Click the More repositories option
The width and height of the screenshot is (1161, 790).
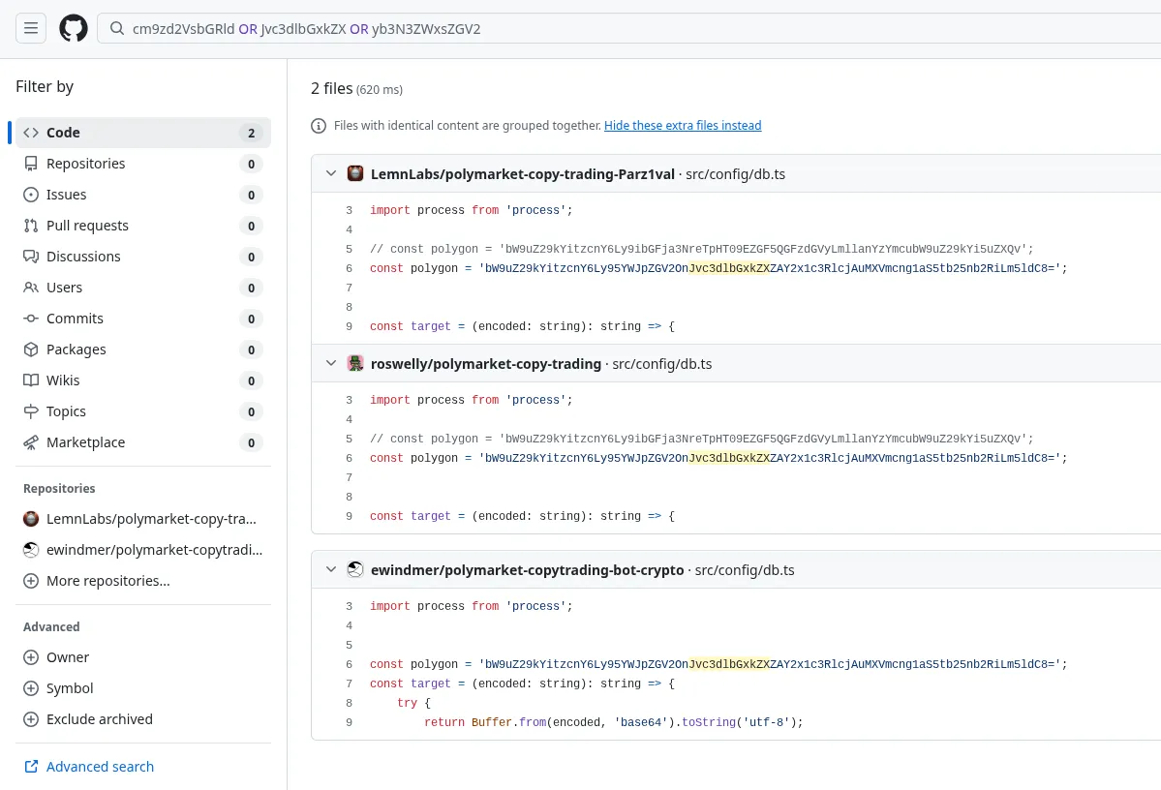(x=107, y=581)
